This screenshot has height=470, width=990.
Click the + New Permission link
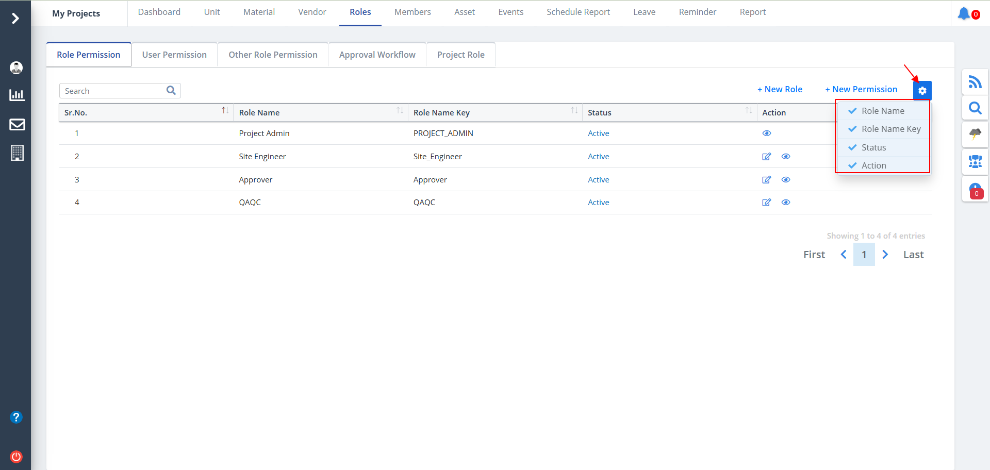pos(861,89)
